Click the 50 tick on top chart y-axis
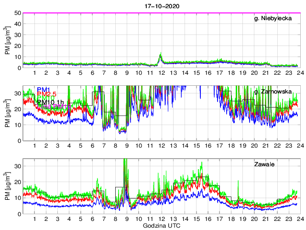 [17, 13]
